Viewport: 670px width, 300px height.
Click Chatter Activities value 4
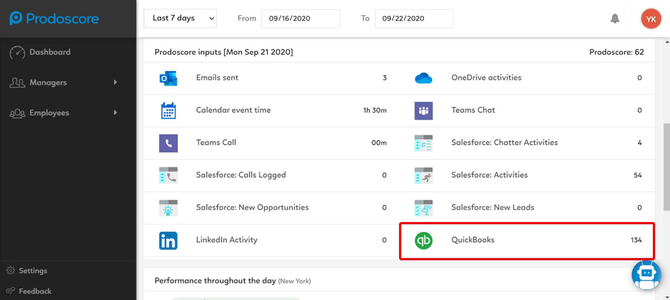(639, 143)
